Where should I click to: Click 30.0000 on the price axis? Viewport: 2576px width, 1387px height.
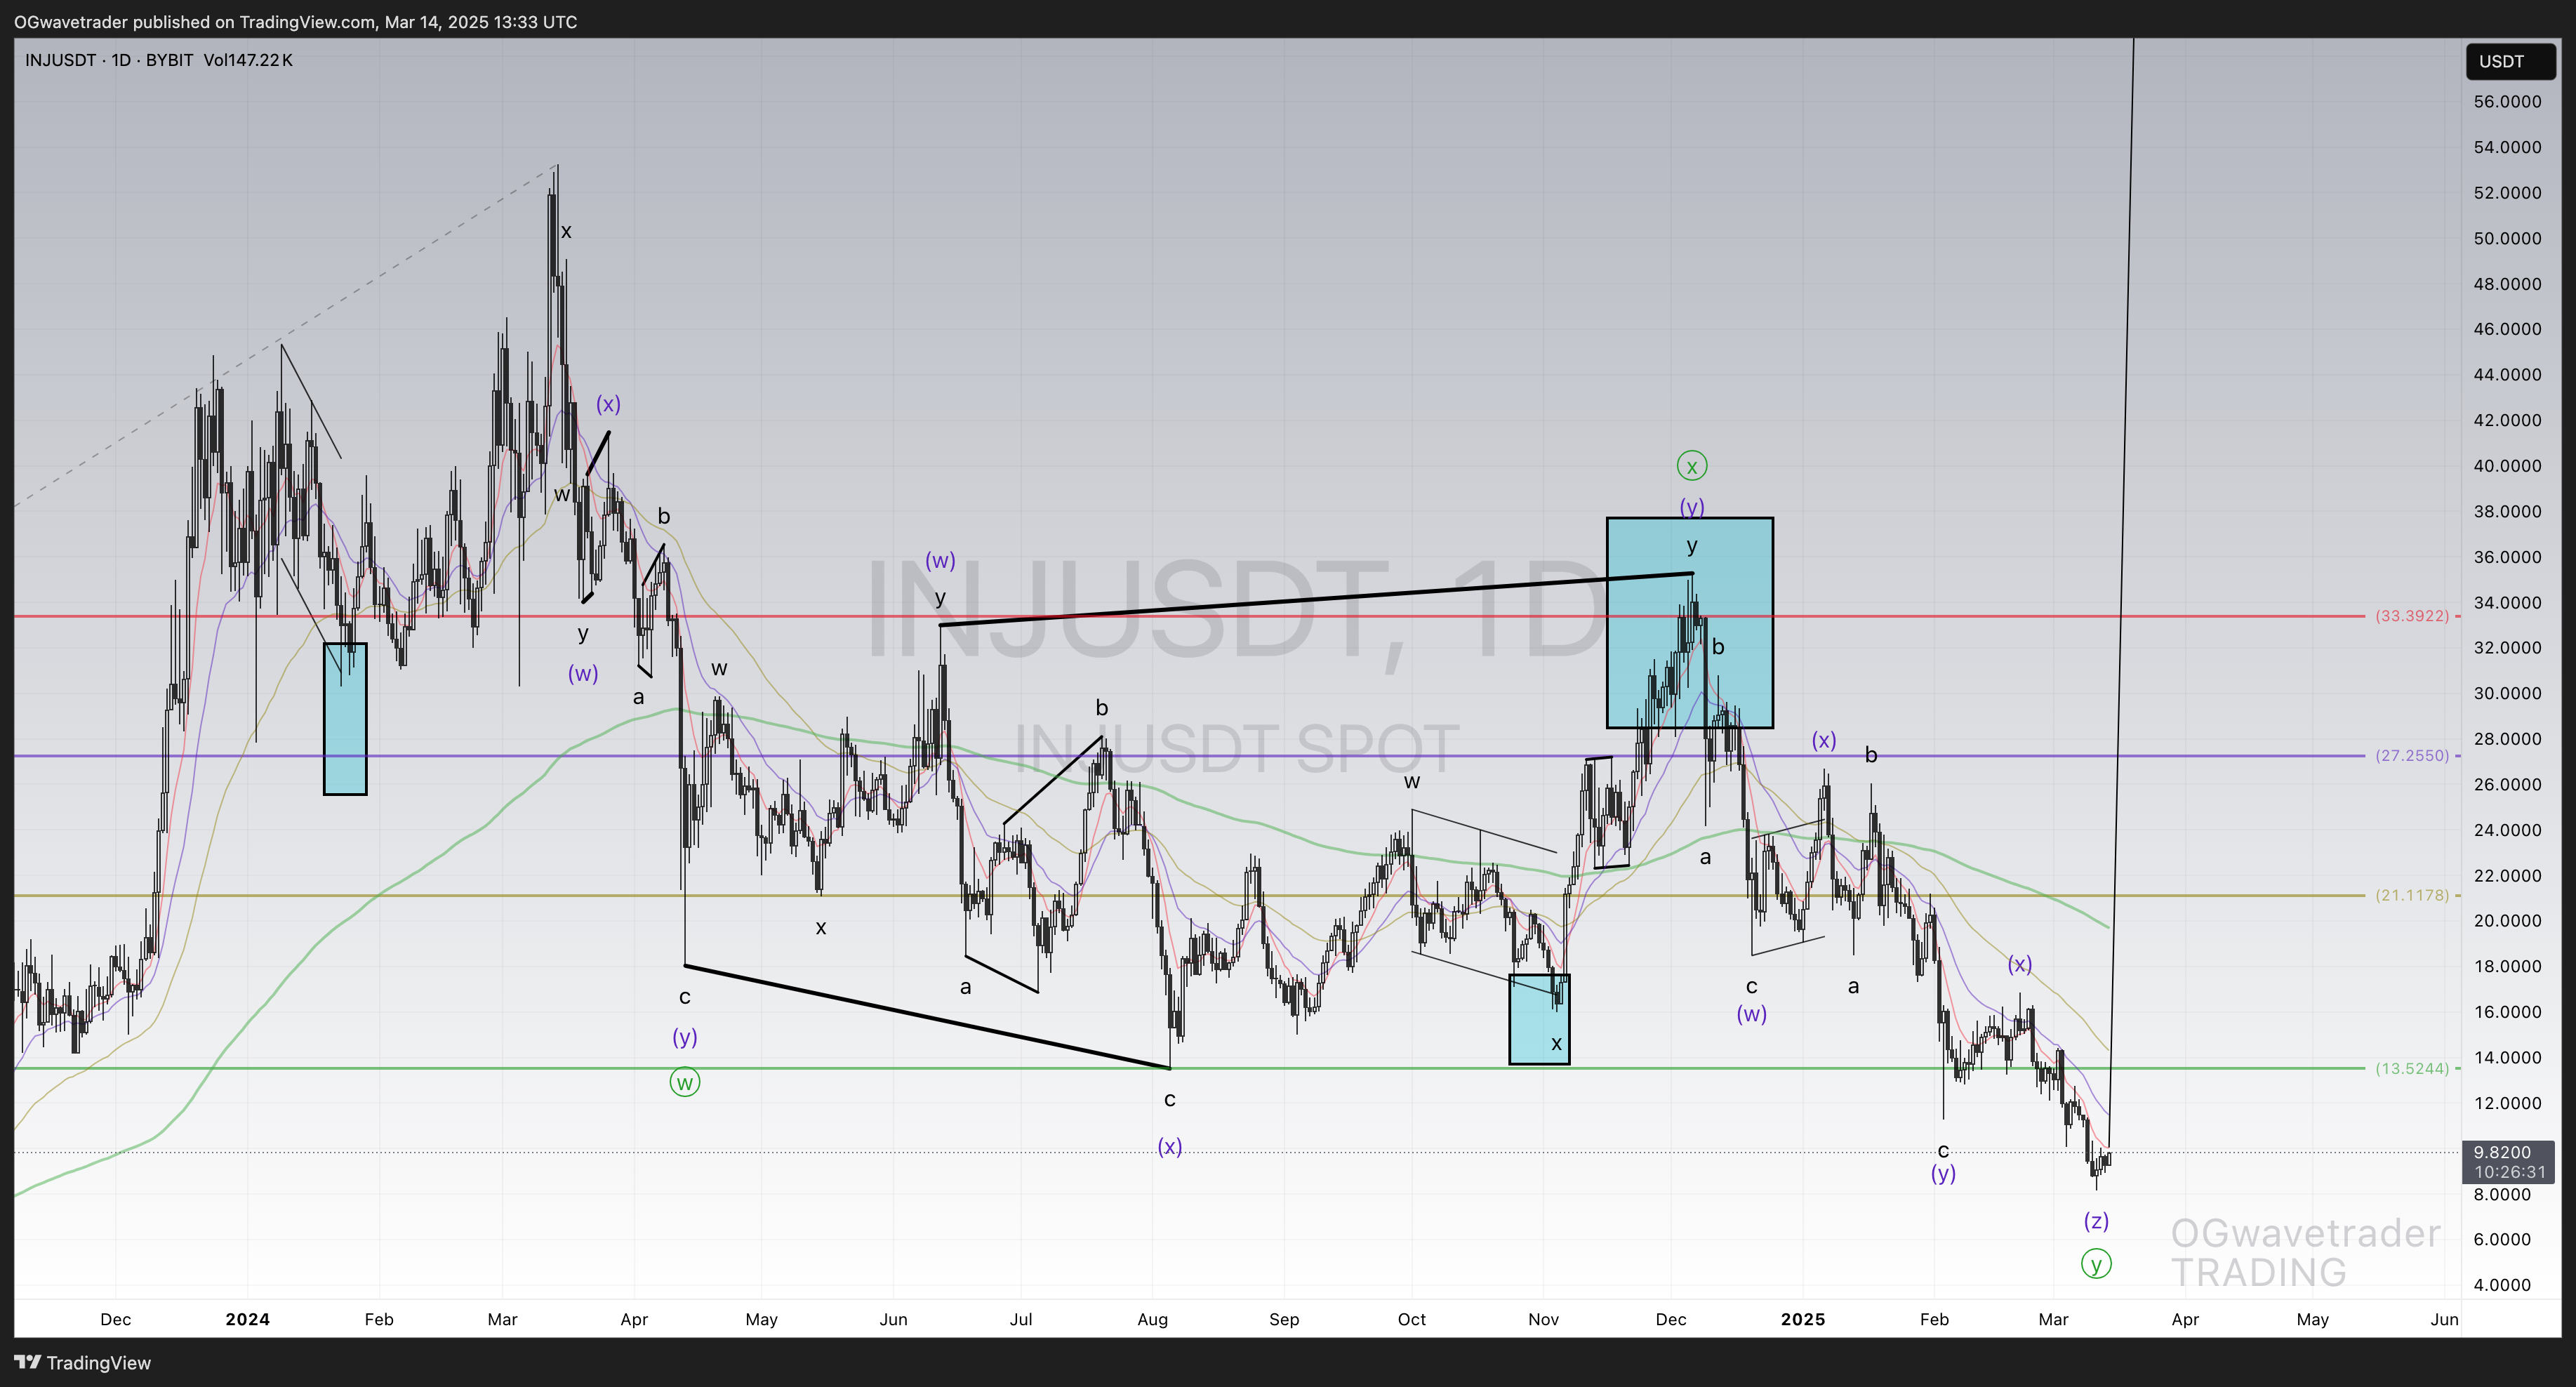click(x=2507, y=693)
